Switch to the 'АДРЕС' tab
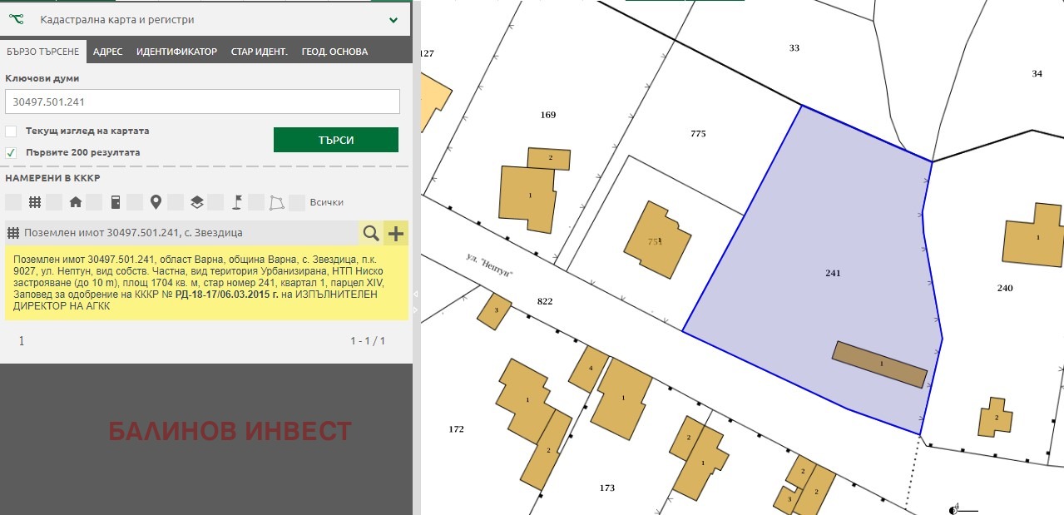The width and height of the screenshot is (1064, 515). pyautogui.click(x=107, y=52)
